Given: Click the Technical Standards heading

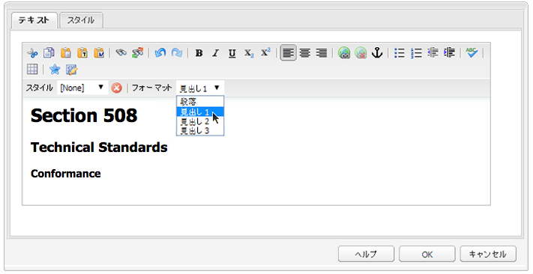Looking at the screenshot, I should click(x=99, y=147).
